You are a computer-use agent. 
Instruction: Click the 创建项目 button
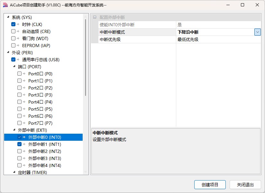[x=210, y=185]
